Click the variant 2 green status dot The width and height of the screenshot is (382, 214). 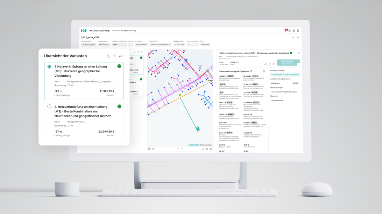click(x=119, y=106)
